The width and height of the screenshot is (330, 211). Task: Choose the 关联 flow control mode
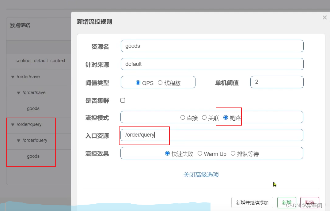click(x=204, y=118)
